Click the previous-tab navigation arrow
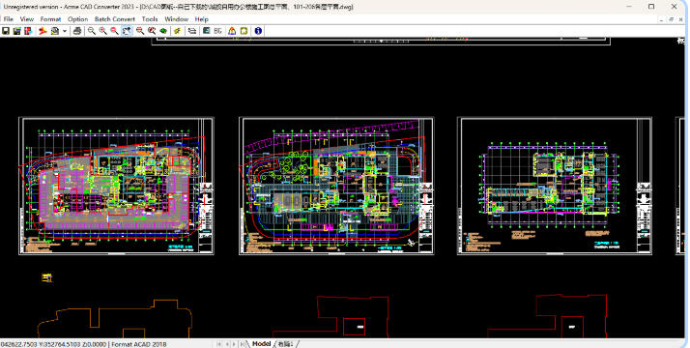The width and height of the screenshot is (690, 348). tap(227, 344)
